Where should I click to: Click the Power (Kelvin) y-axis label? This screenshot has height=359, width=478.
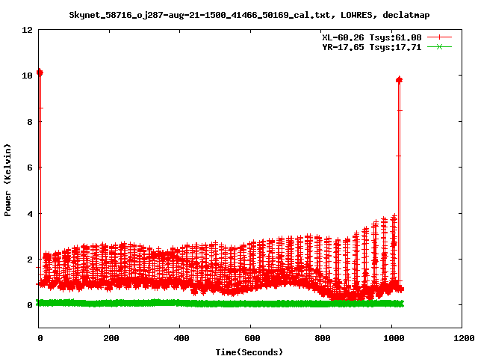point(7,180)
